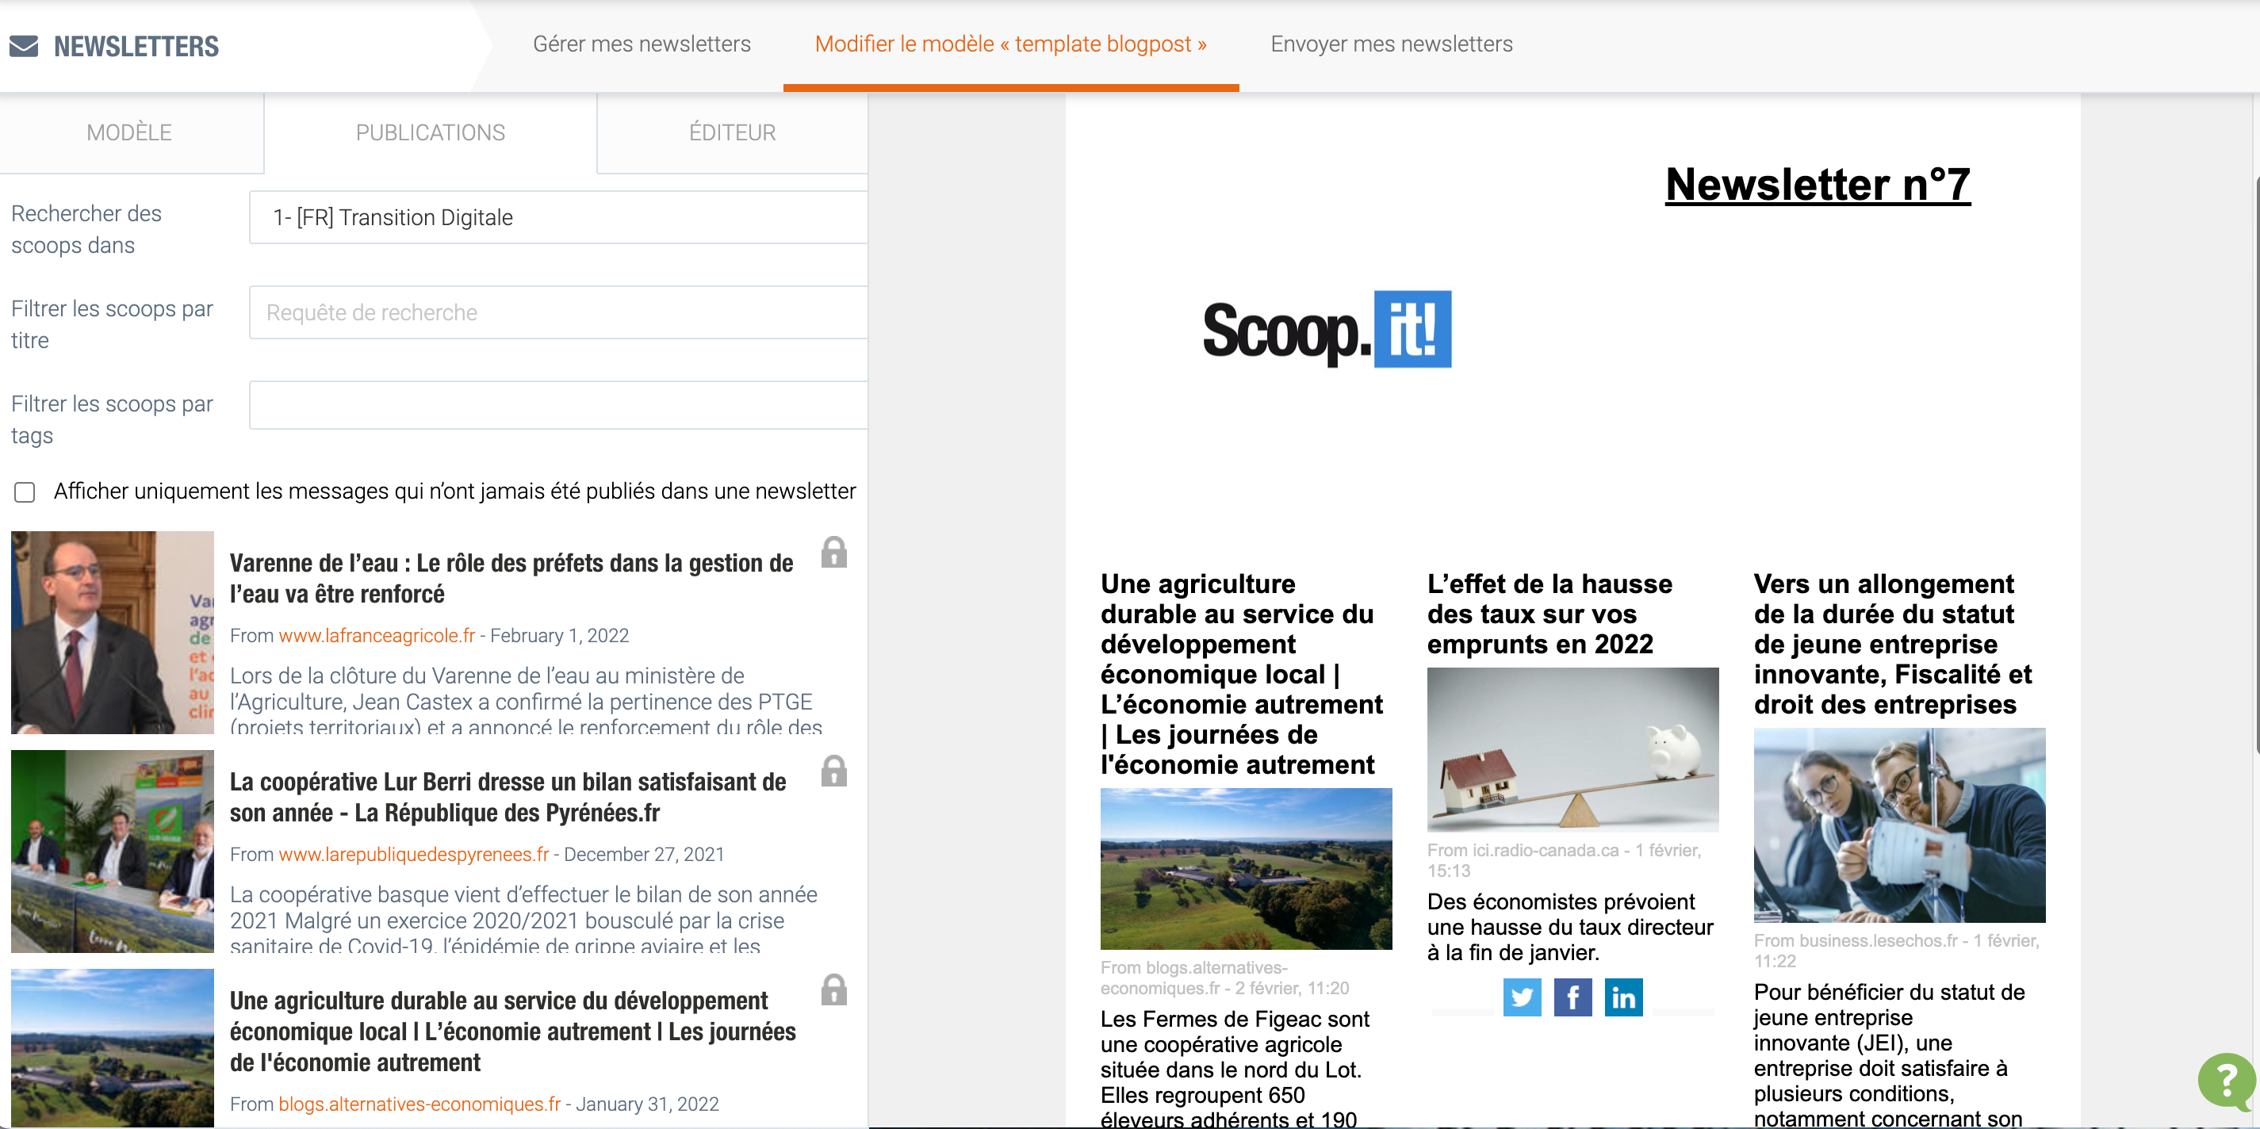This screenshot has width=2260, height=1129.
Task: Click the Newsletters envelope icon
Action: [24, 47]
